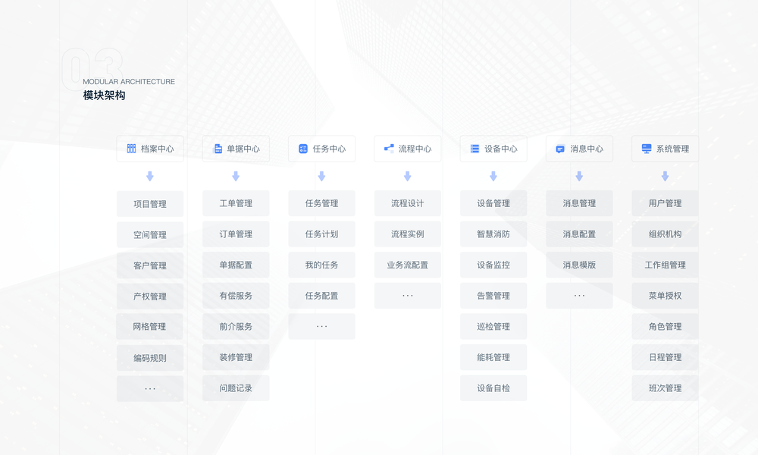This screenshot has height=455, width=758.
Task: Click the down arrow under 设备中心
Action: [493, 177]
